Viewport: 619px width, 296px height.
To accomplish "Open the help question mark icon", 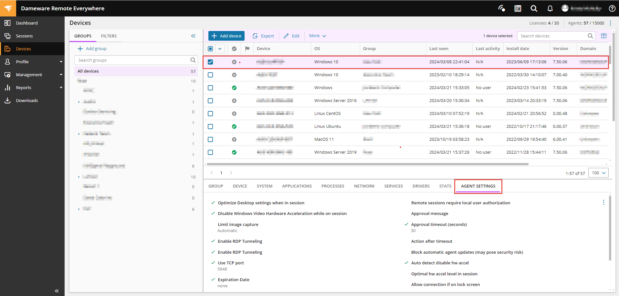I will coord(612,8).
